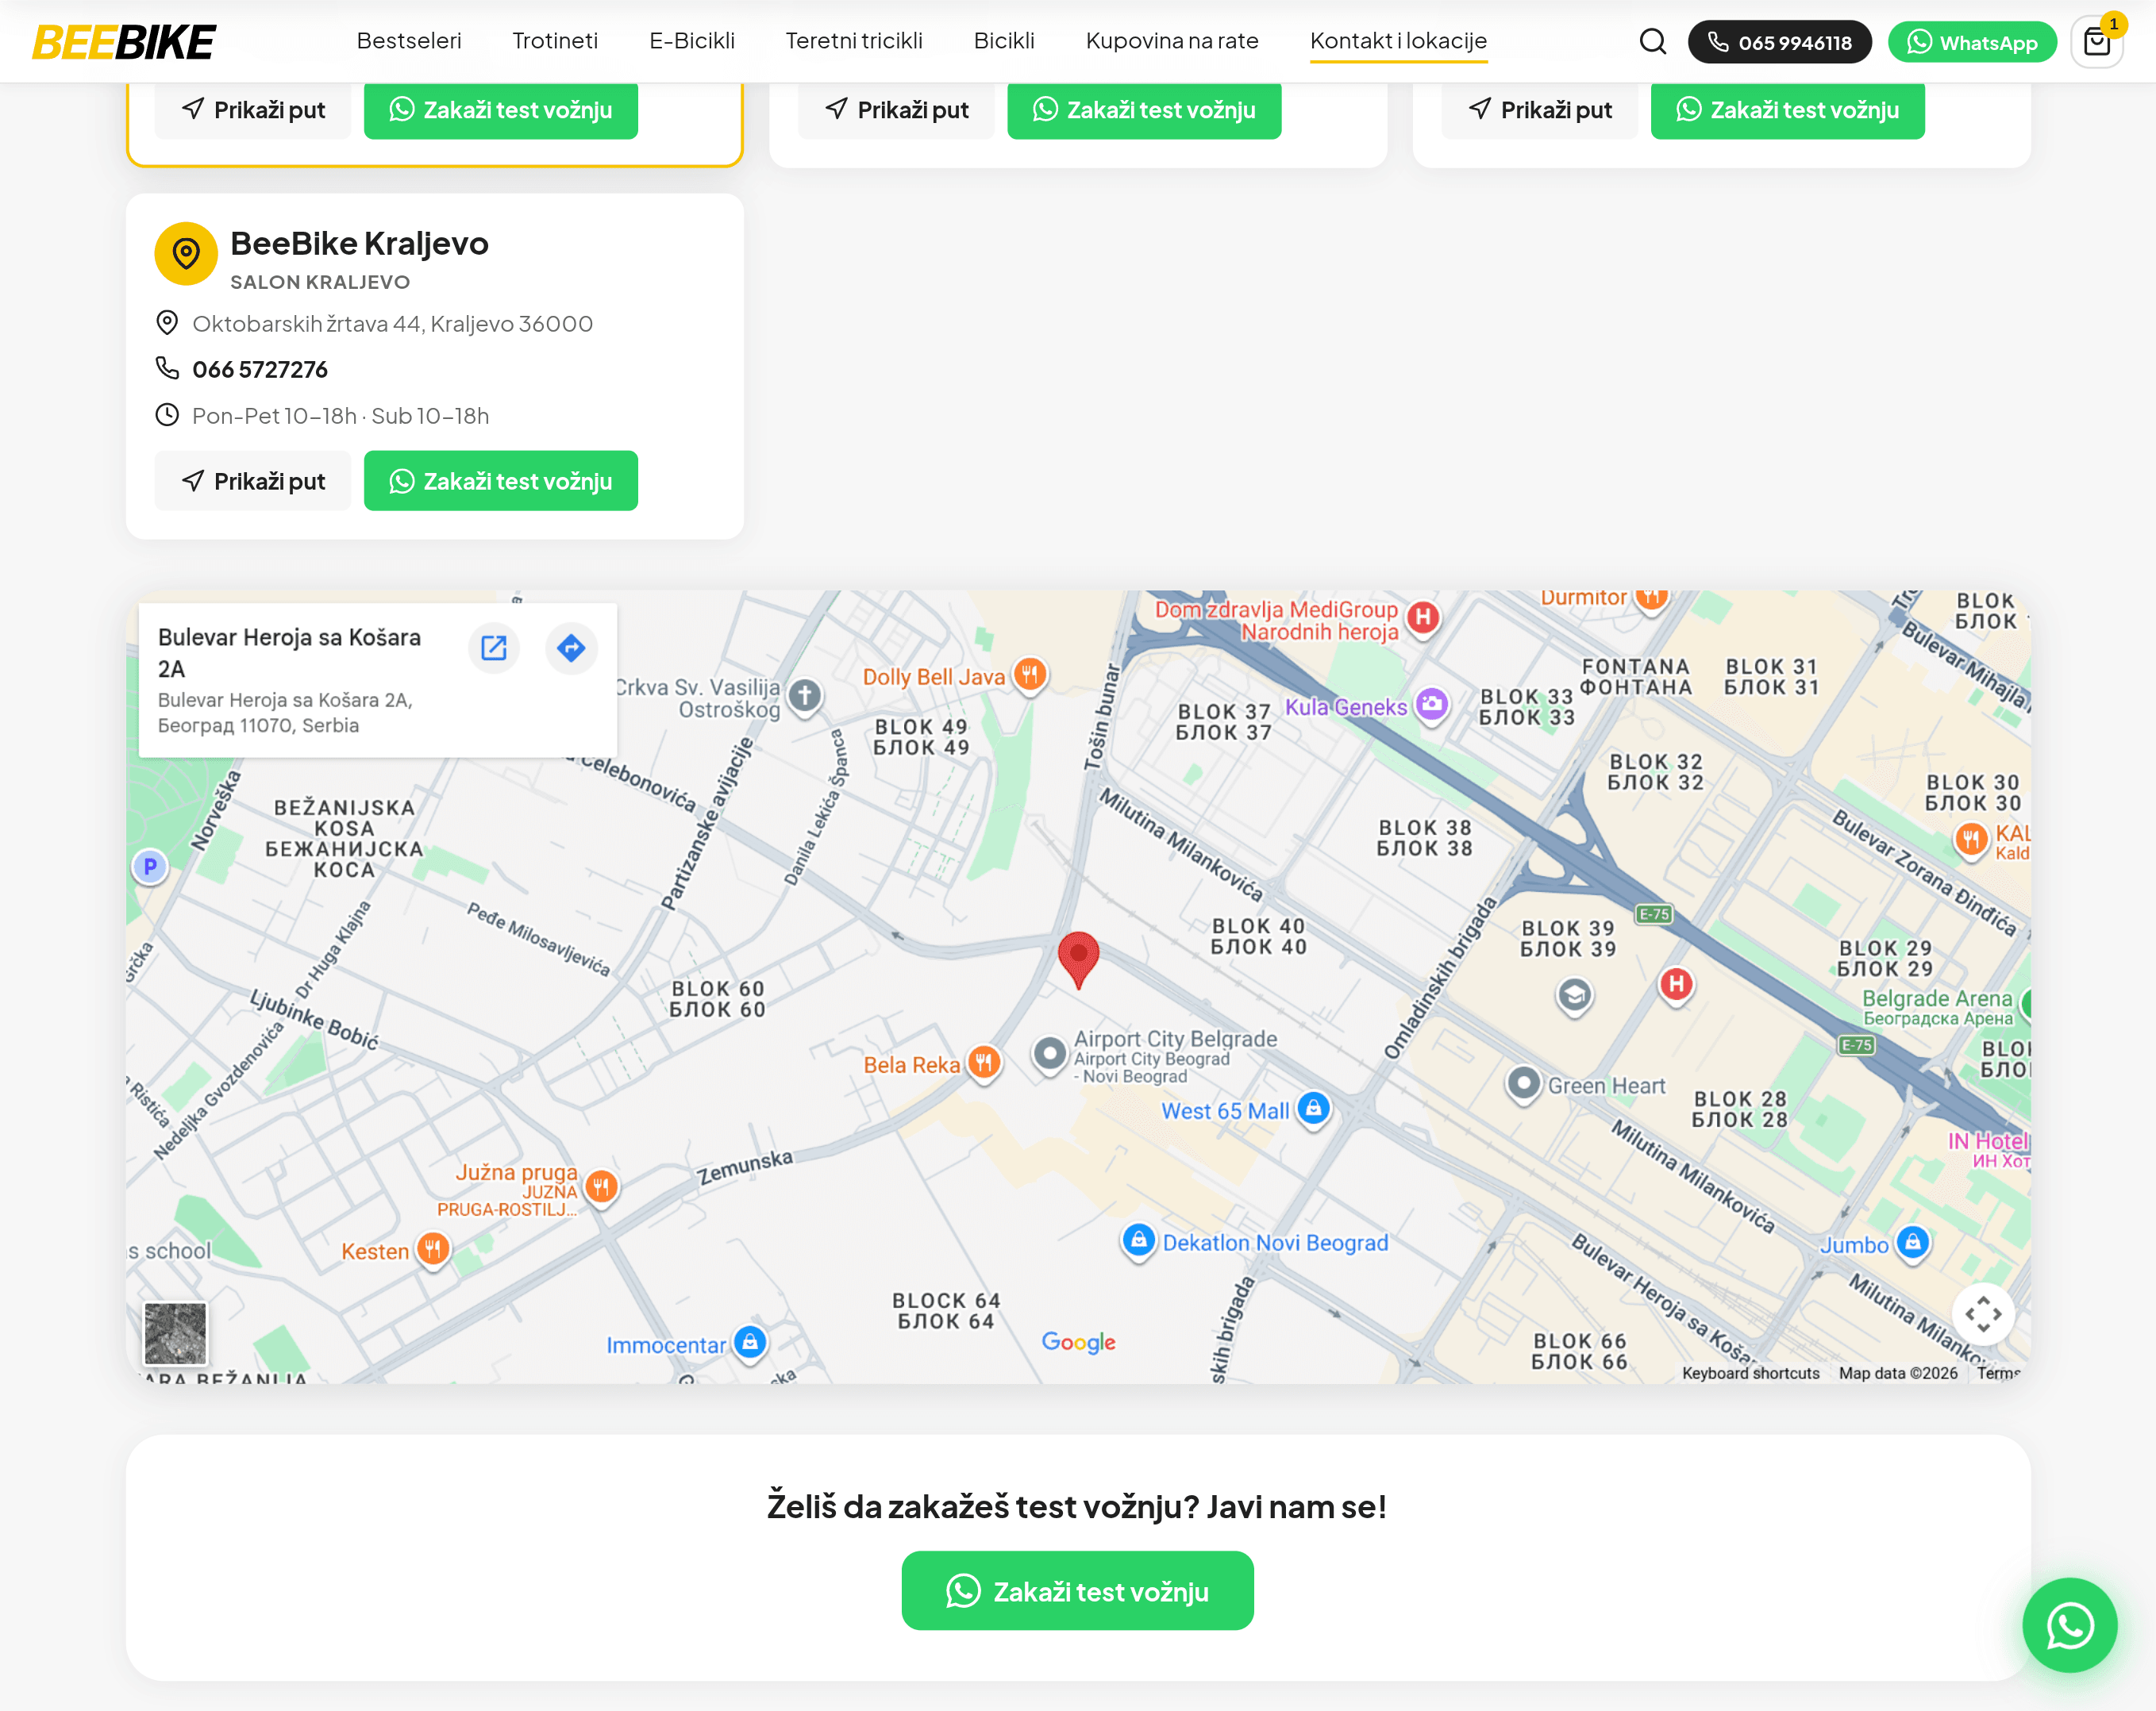Toggle fullscreen map view

(1983, 1314)
